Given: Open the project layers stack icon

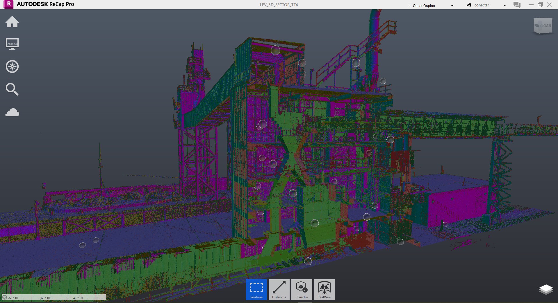Looking at the screenshot, I should pyautogui.click(x=546, y=289).
